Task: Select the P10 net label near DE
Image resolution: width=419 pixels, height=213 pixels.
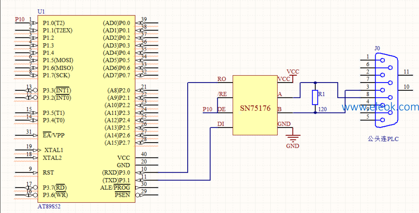Action: (x=207, y=109)
